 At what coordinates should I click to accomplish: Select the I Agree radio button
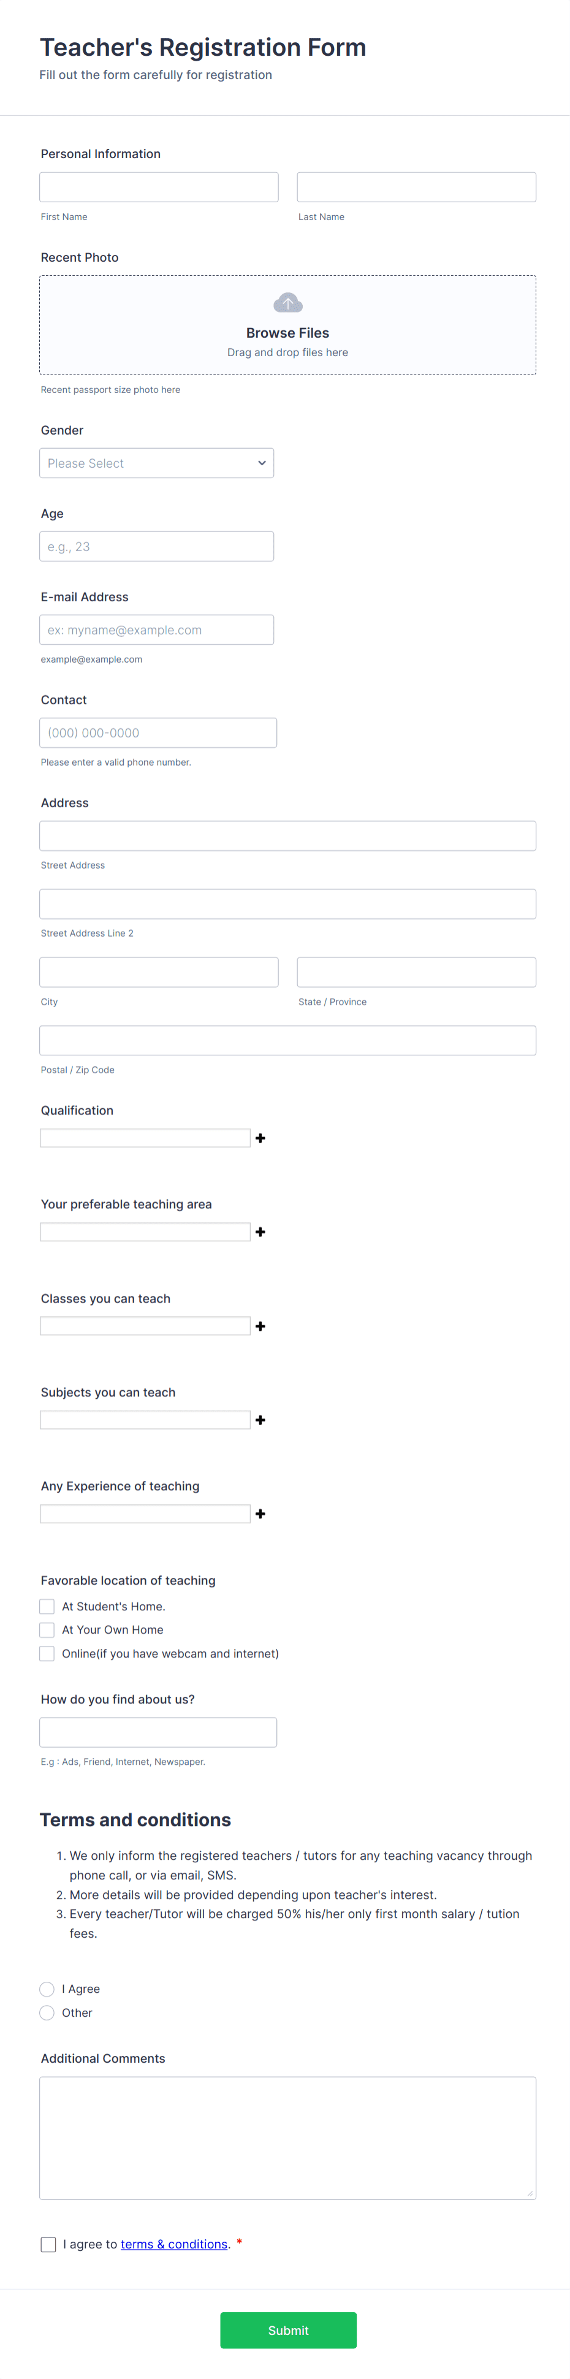46,1989
